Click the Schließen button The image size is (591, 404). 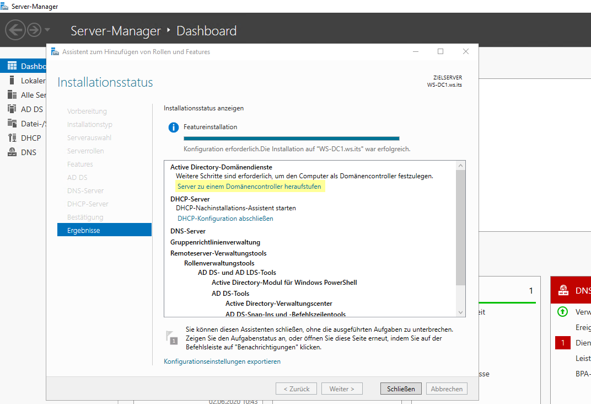(401, 389)
